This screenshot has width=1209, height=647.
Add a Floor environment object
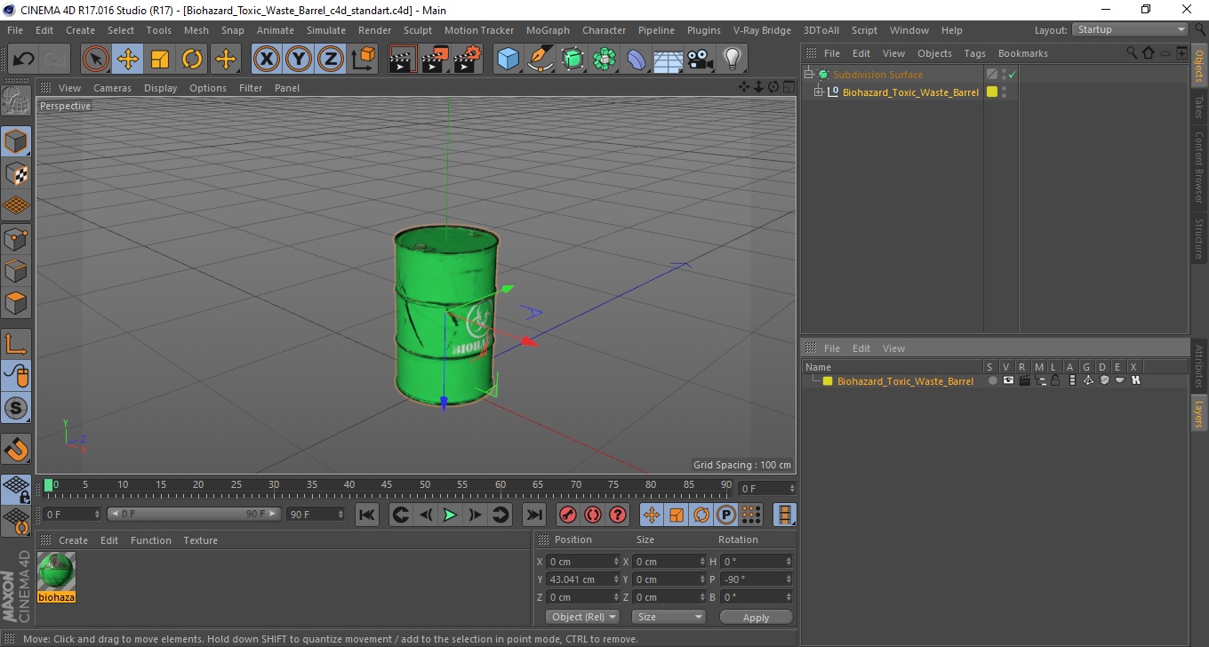(x=669, y=60)
